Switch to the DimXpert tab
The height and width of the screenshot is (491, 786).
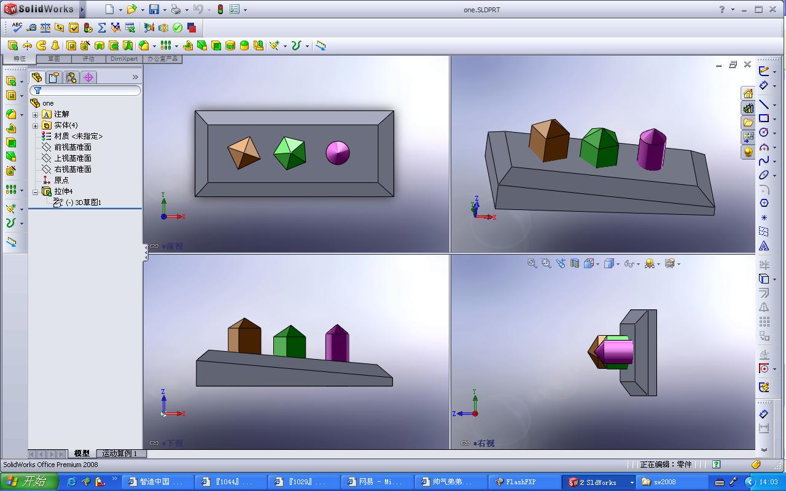pyautogui.click(x=124, y=59)
